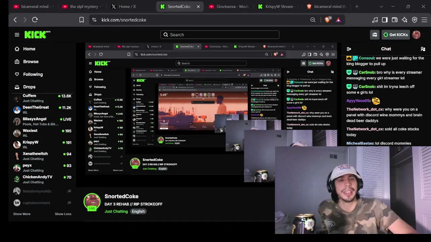Toggle notifications for captaincontent

click(69, 203)
